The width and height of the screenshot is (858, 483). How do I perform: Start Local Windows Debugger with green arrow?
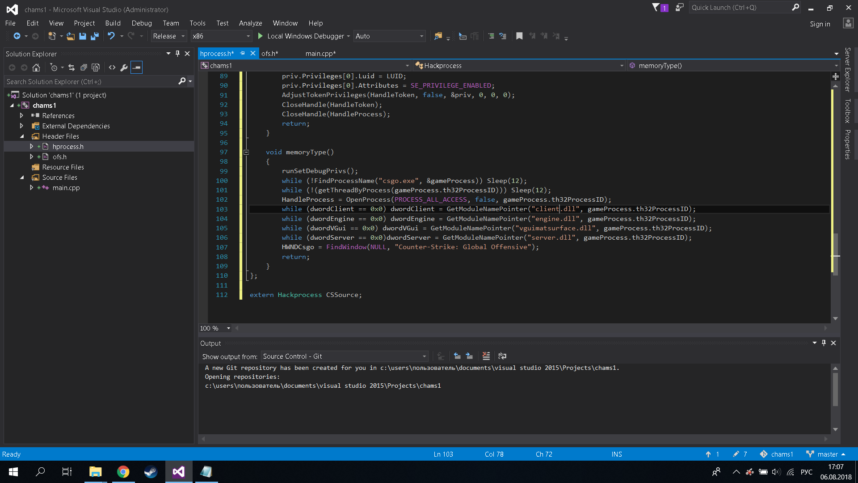coord(261,36)
